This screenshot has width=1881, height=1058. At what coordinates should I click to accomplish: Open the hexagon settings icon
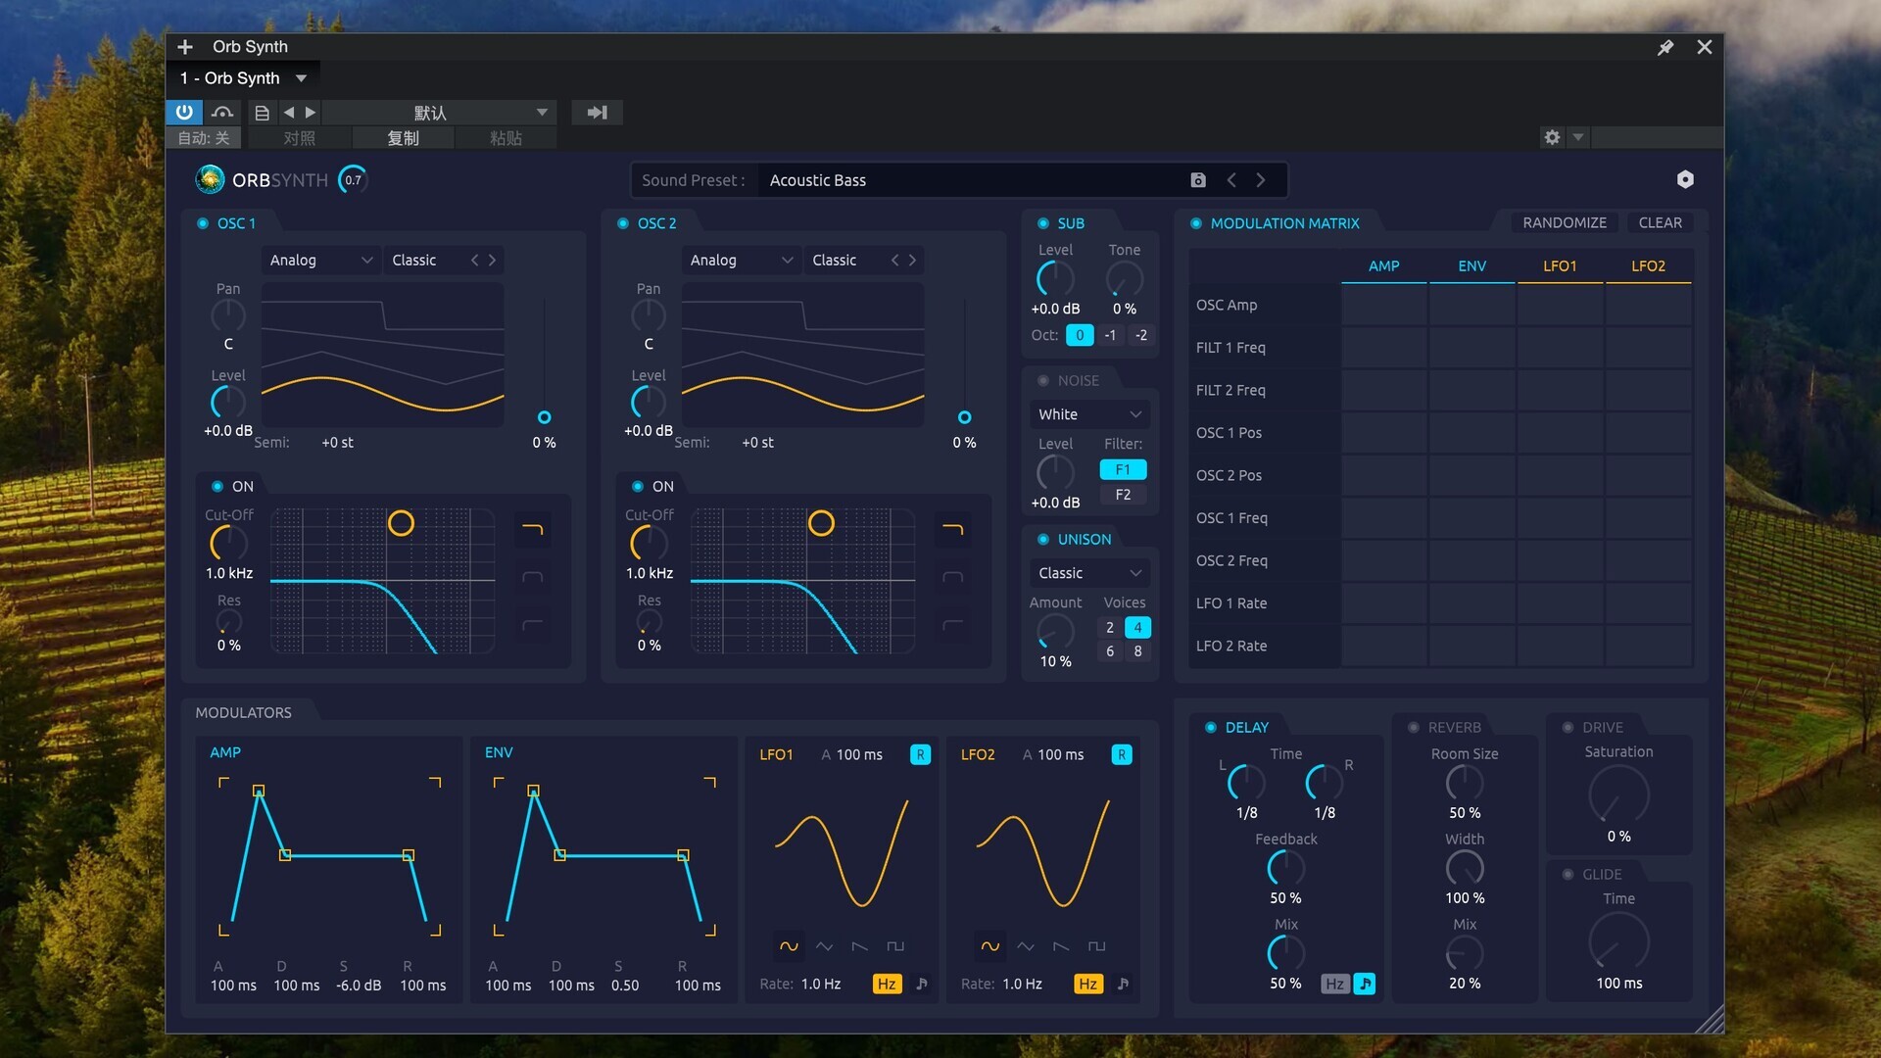point(1684,179)
